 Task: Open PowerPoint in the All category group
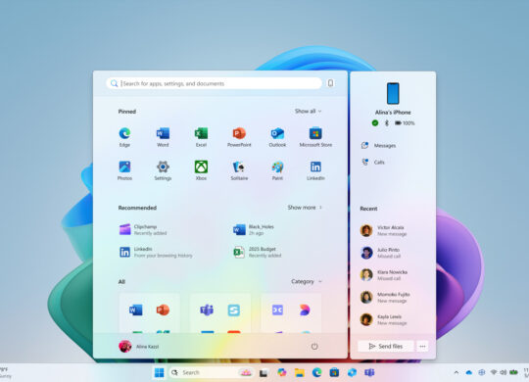(x=163, y=310)
